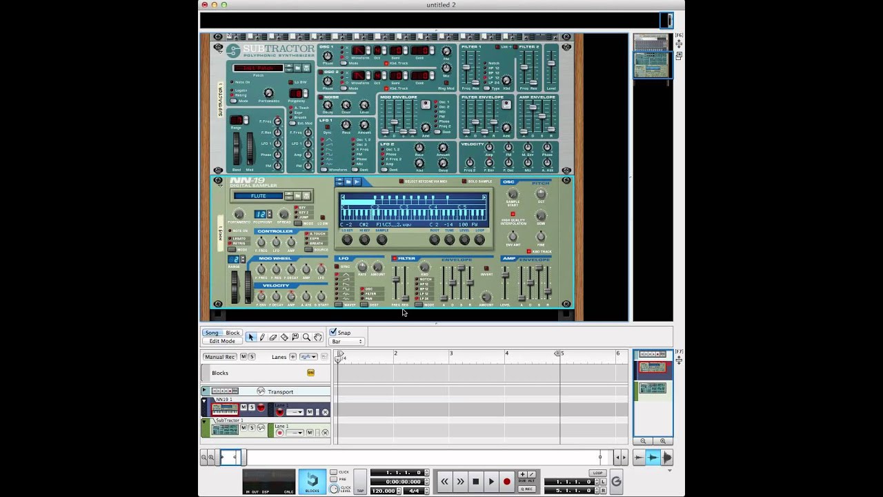Open the Snap value Bar dropdown
The image size is (883, 497).
[346, 342]
